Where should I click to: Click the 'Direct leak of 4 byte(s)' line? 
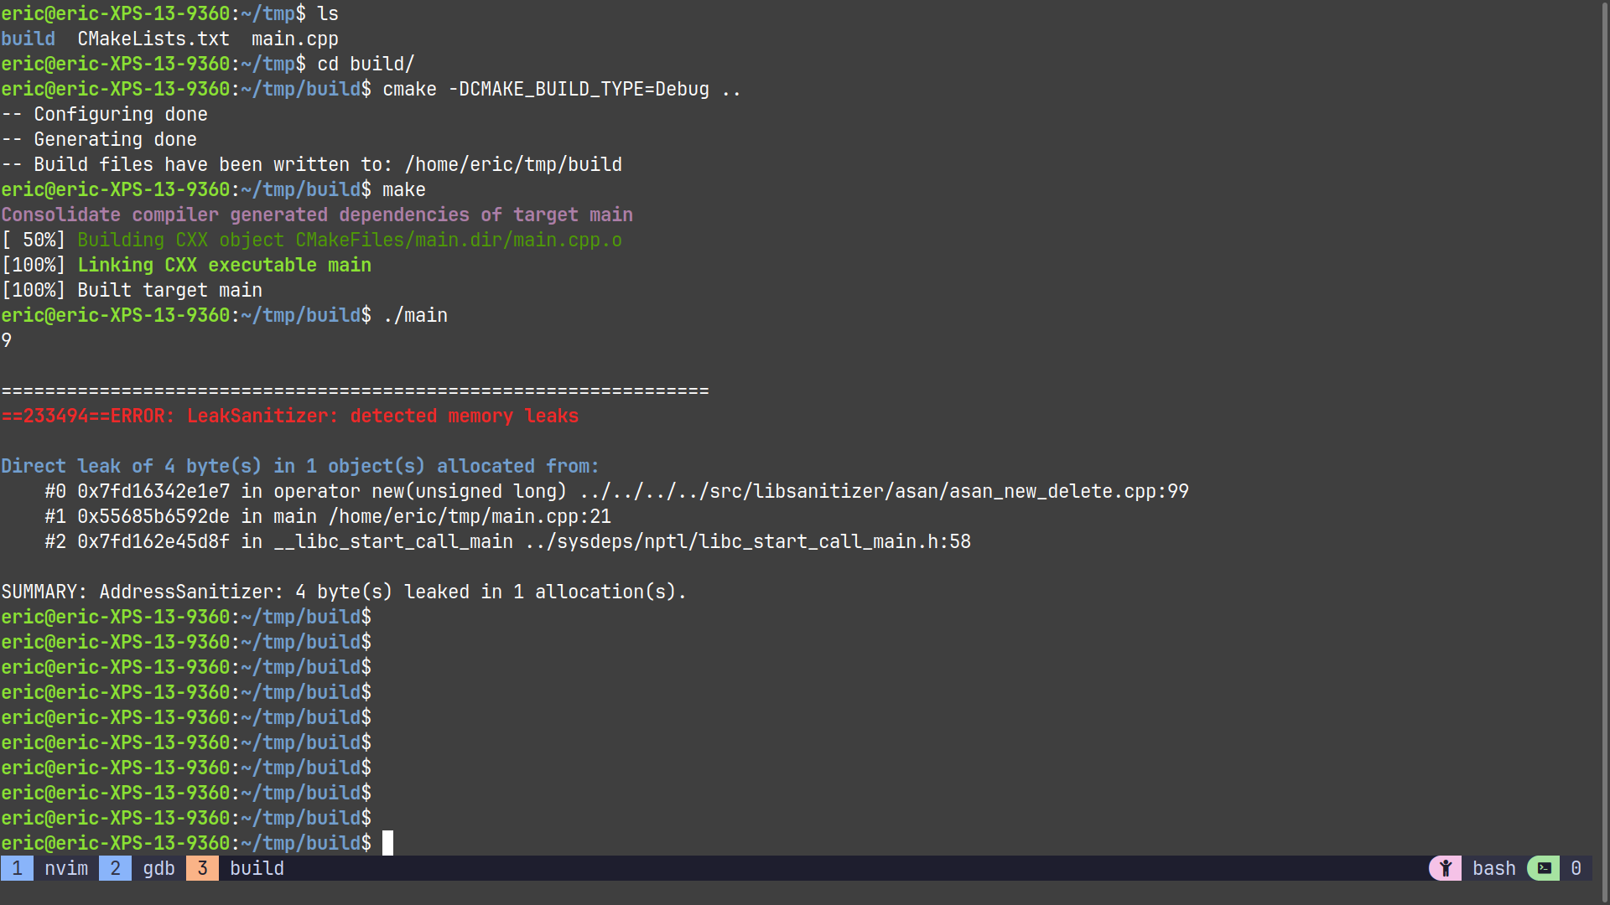[300, 466]
